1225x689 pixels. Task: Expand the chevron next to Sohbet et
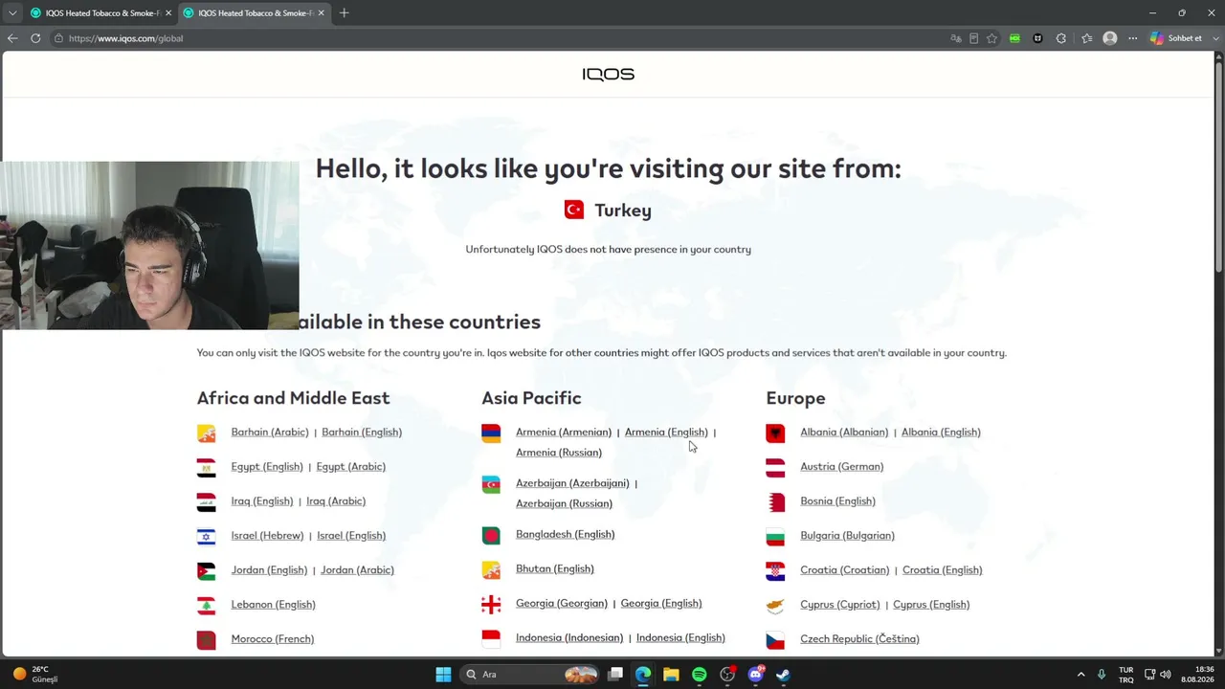1214,38
